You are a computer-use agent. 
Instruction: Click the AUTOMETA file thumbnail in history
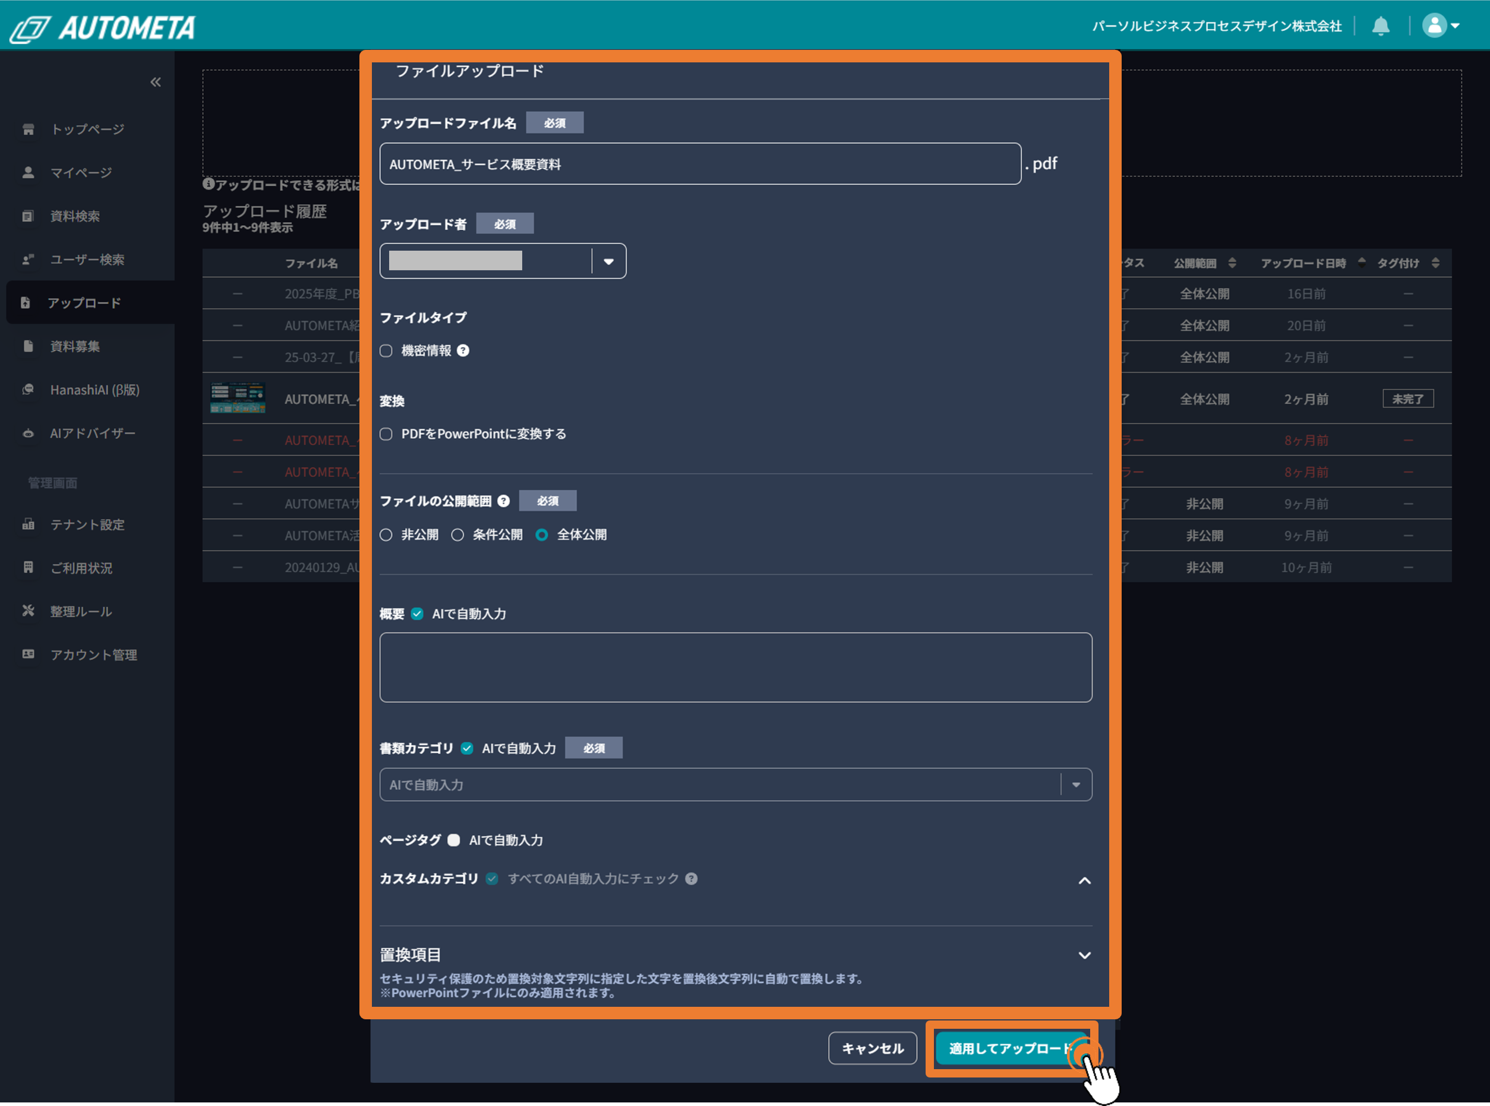click(238, 399)
